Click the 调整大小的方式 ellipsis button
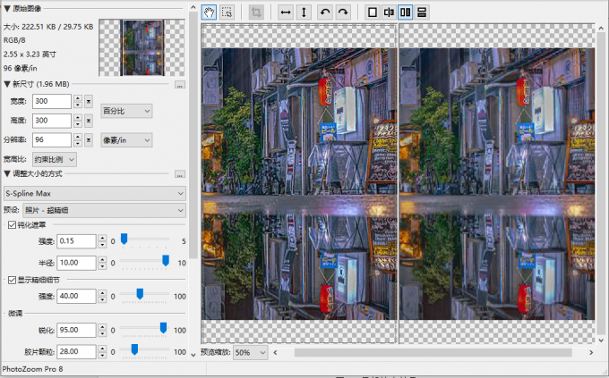Image resolution: width=609 pixels, height=378 pixels. [179, 173]
